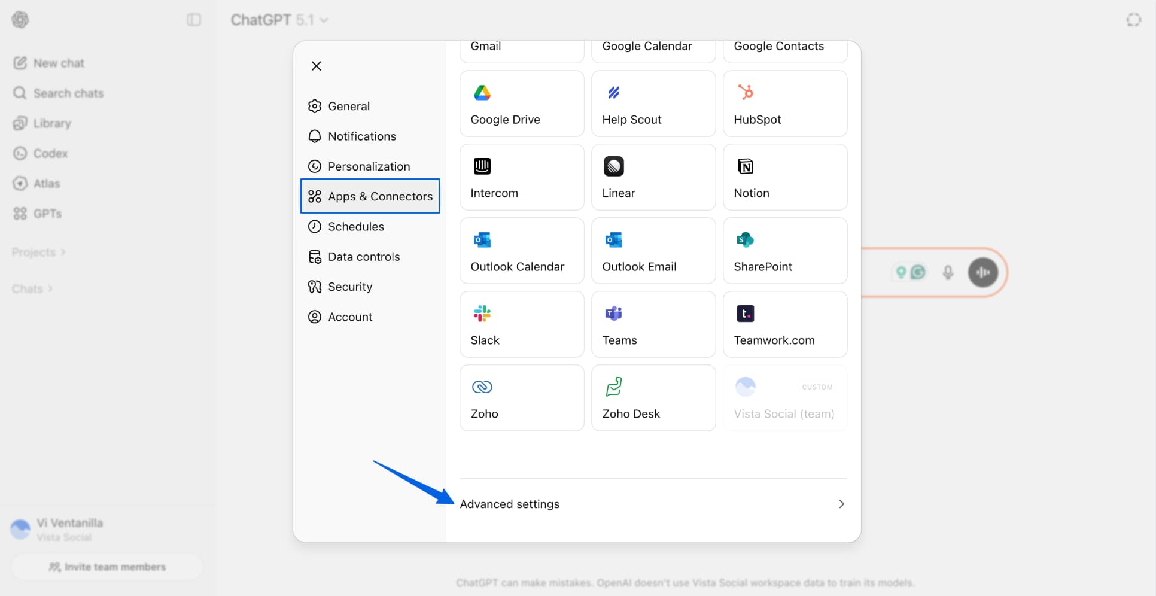This screenshot has width=1156, height=596.
Task: Open Codex from the sidebar
Action: (50, 153)
